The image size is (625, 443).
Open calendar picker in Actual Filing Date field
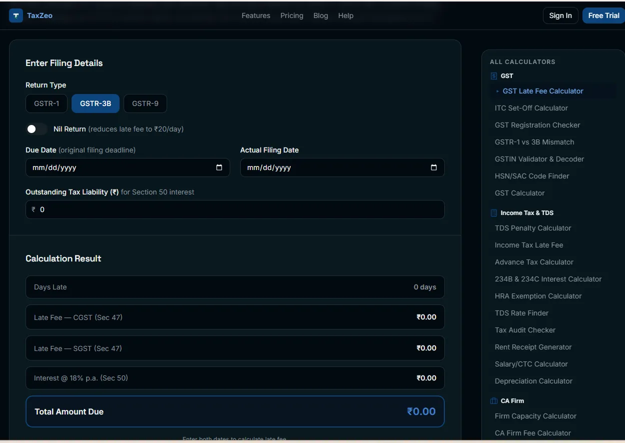[434, 167]
